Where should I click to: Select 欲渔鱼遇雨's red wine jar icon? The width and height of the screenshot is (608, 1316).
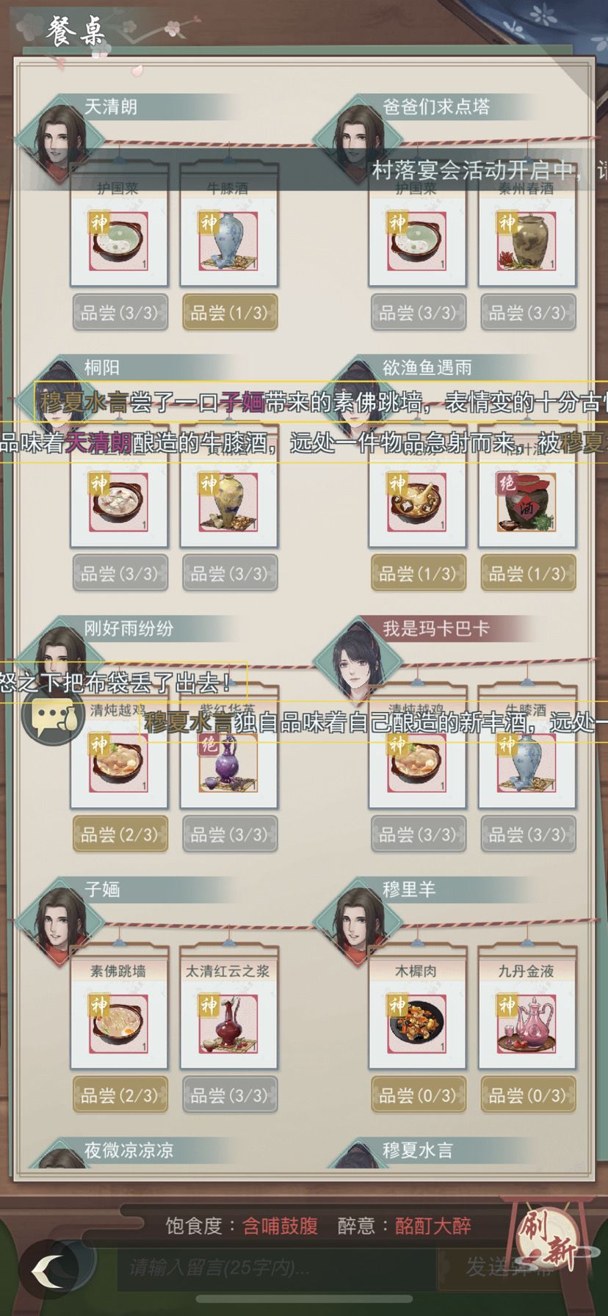(x=526, y=502)
